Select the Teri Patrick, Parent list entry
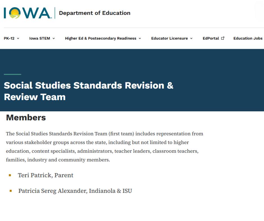 coord(45,175)
